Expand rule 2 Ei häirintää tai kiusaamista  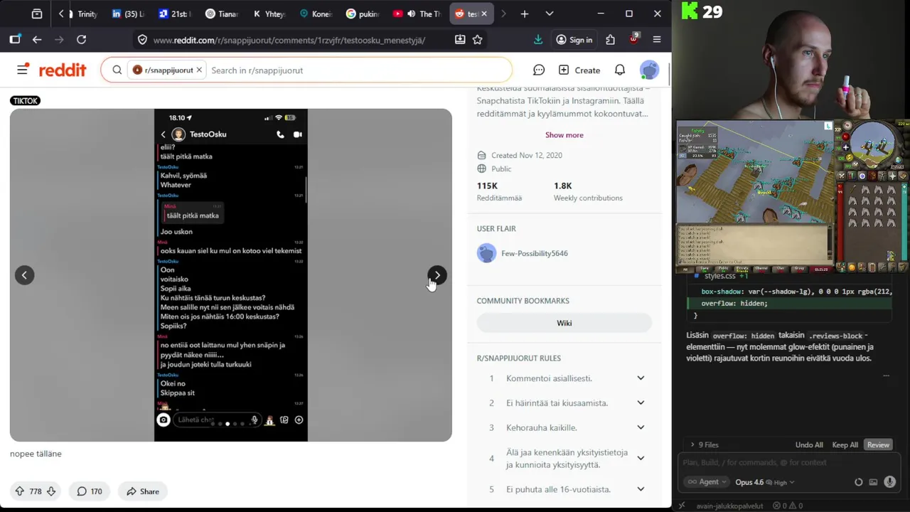[641, 403]
